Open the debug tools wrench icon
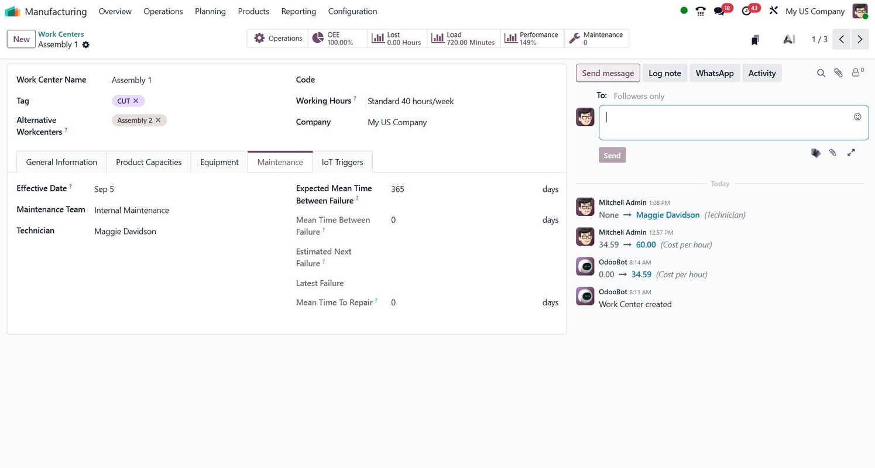 pos(773,11)
